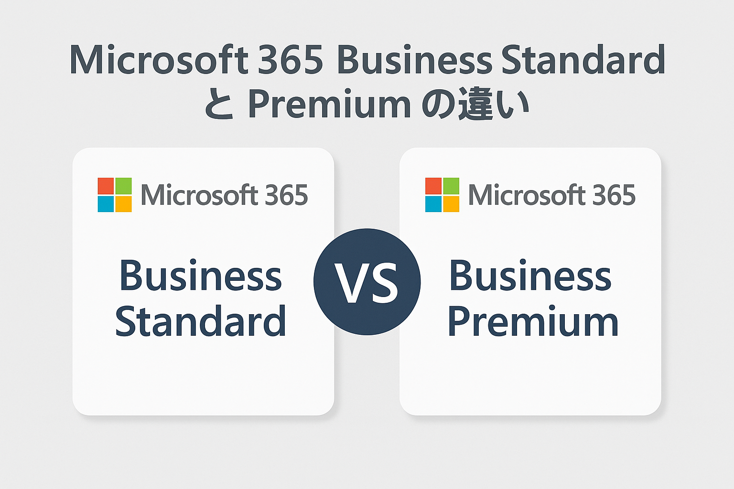This screenshot has height=489, width=734.
Task: Click the yellow square in the right logo
Action: click(x=451, y=204)
